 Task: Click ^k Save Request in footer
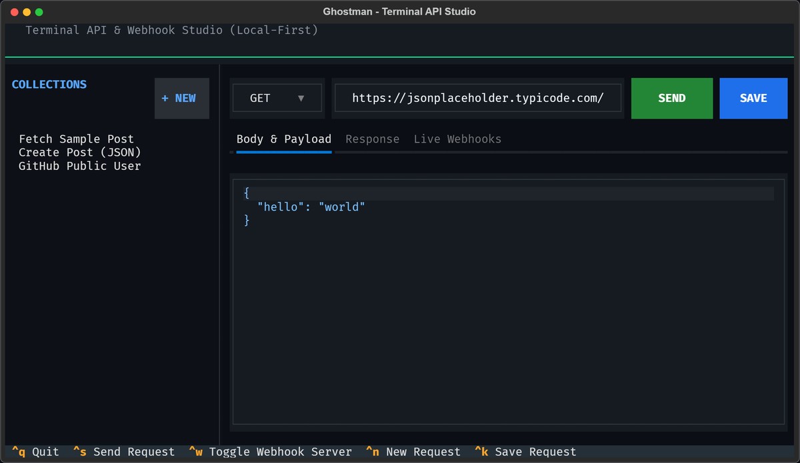tap(525, 452)
